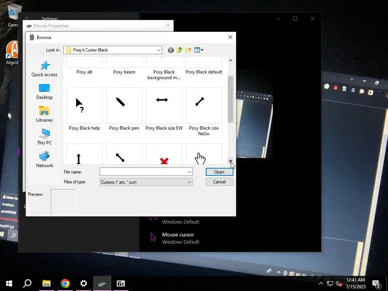Open Libraries in the places bar
Screen dimensions: 388x291
[x=44, y=114]
